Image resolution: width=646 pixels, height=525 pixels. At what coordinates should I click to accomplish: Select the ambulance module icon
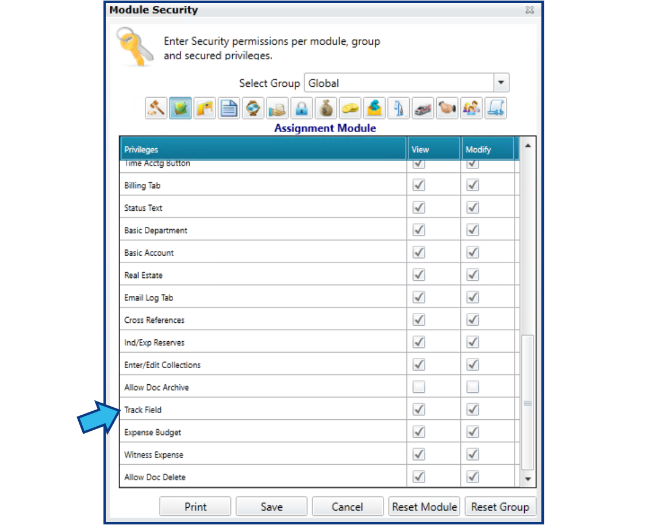tap(423, 109)
